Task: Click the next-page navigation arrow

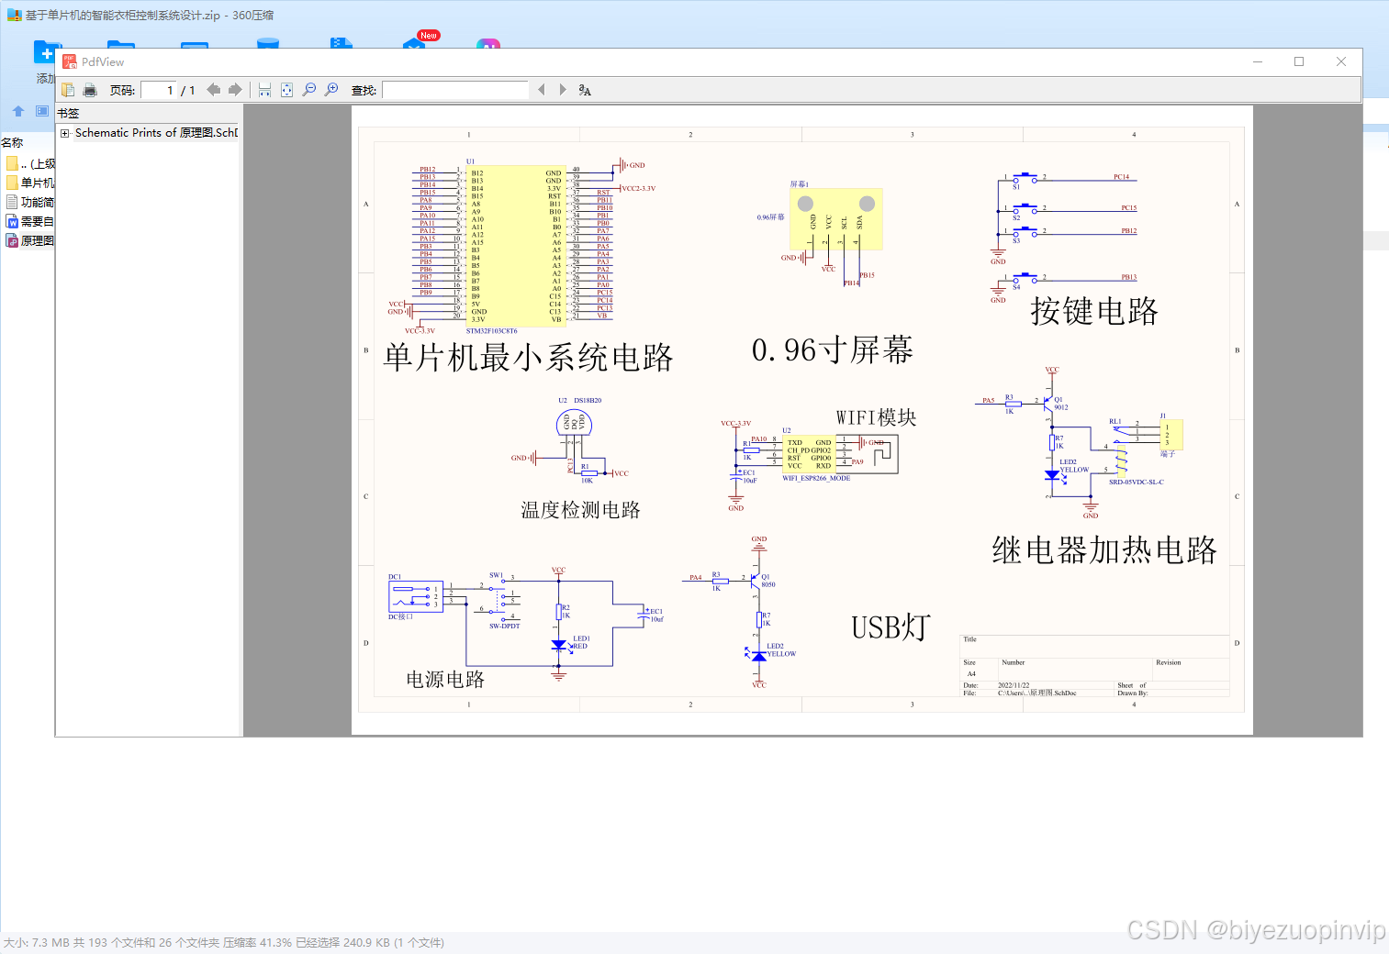Action: click(x=235, y=89)
